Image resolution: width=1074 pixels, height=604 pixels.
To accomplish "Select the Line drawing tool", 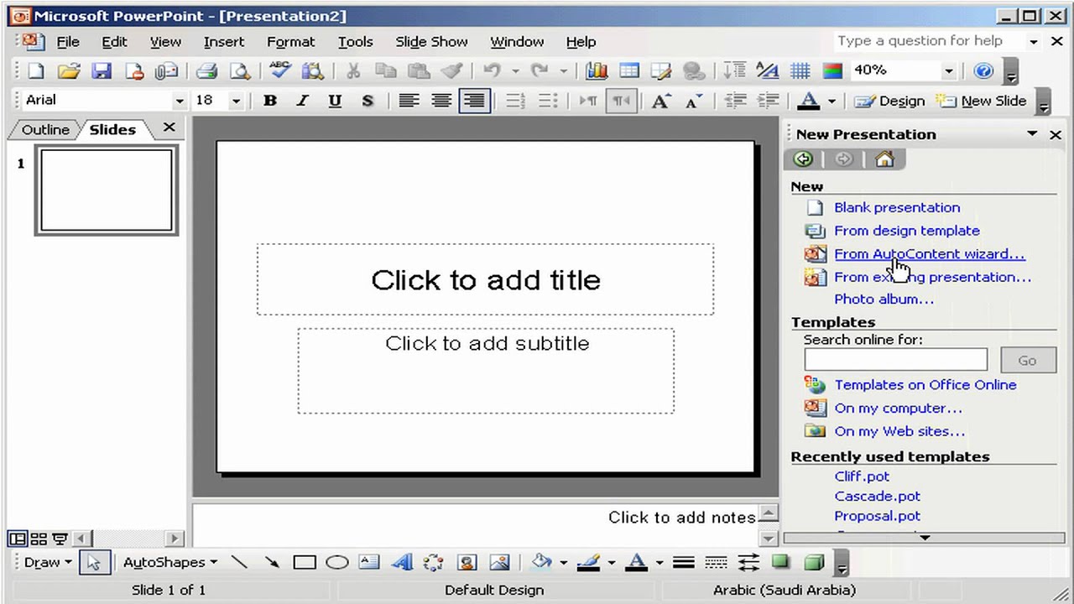I will click(x=240, y=562).
